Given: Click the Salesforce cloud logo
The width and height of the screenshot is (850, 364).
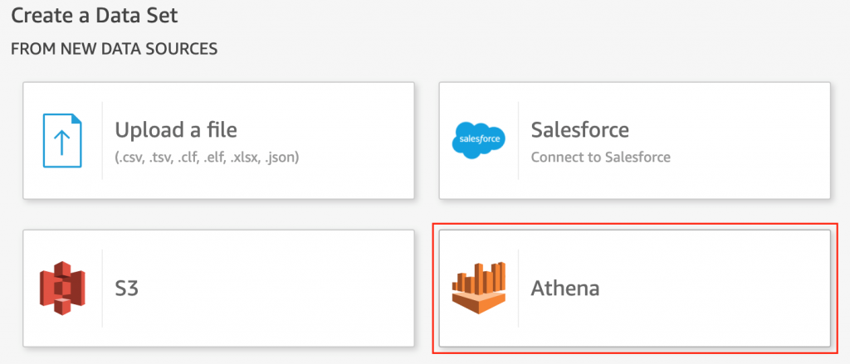Looking at the screenshot, I should click(478, 140).
